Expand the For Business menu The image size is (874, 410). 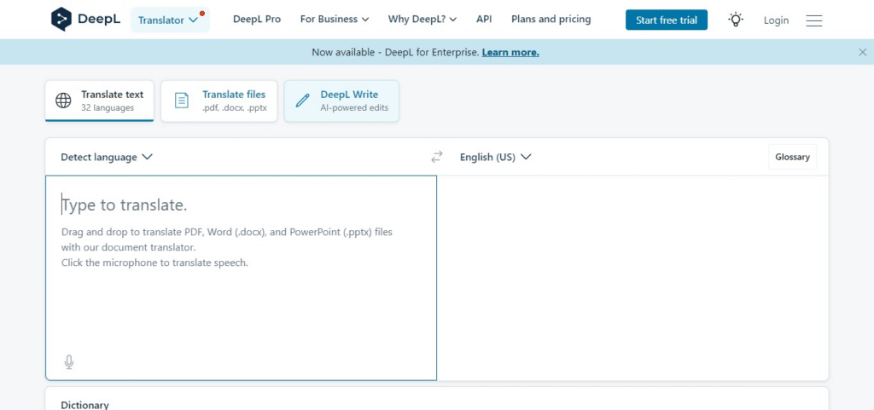[x=335, y=20]
